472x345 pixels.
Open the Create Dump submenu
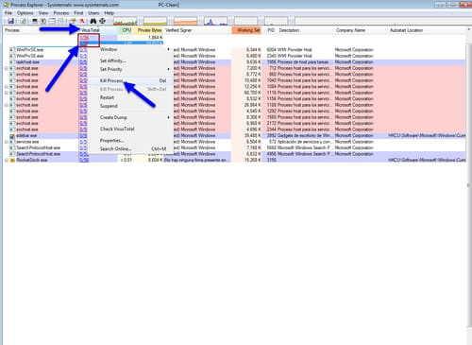pyautogui.click(x=130, y=117)
